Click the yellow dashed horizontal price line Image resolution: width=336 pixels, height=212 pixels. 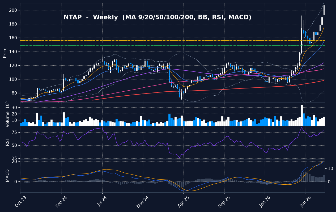click(x=172, y=41)
